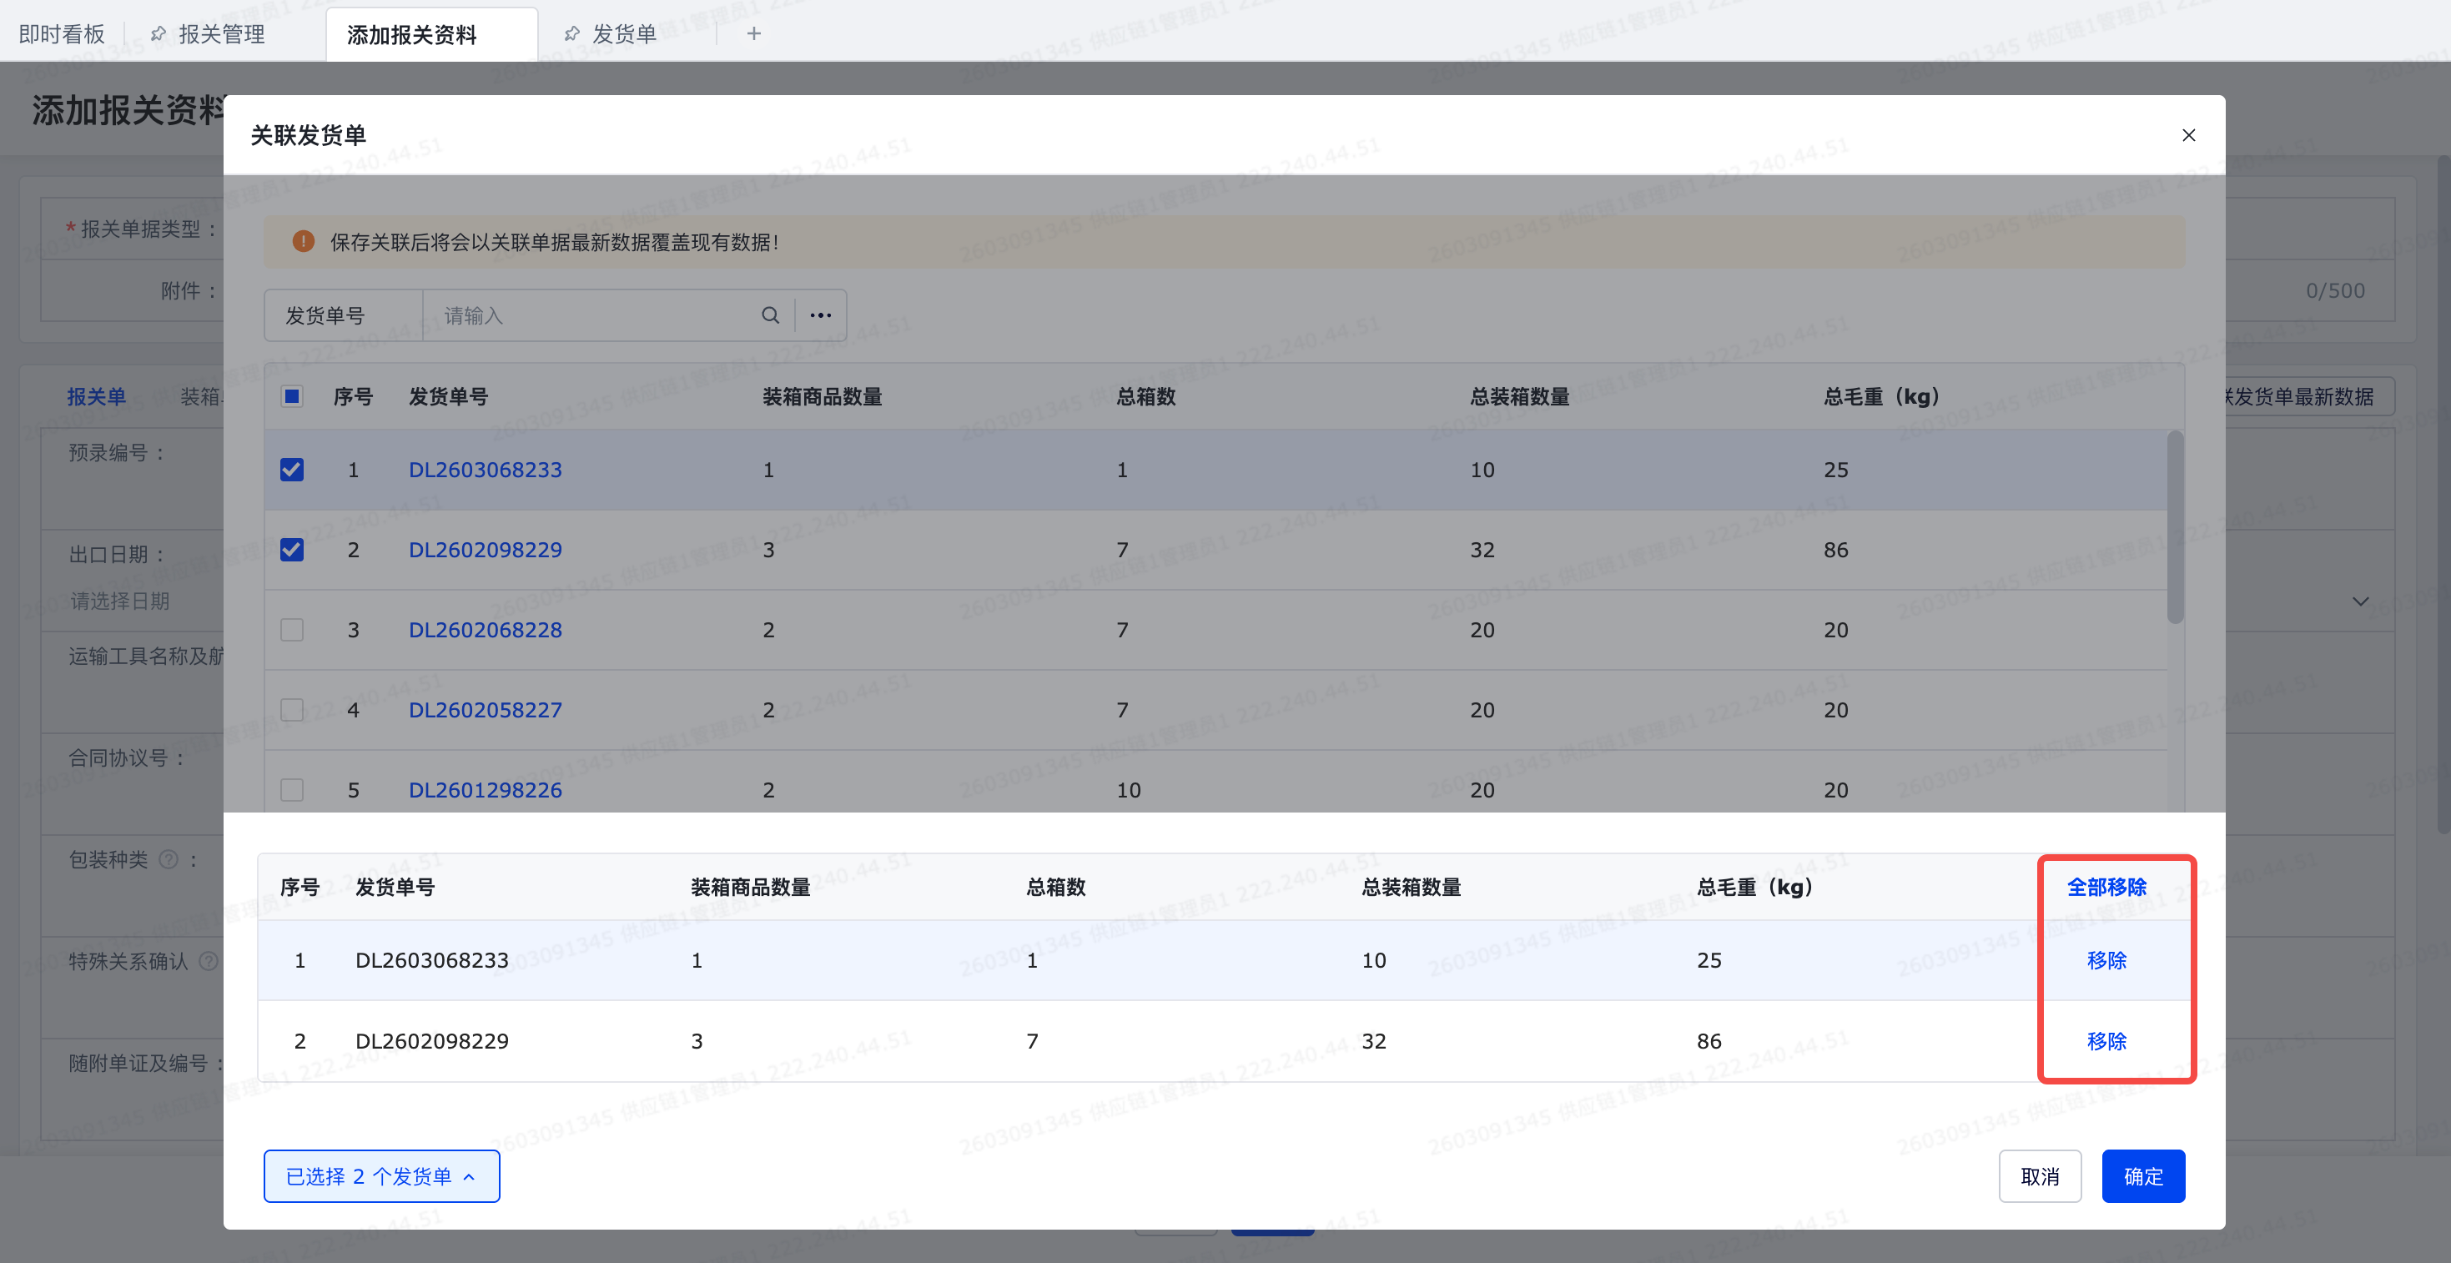Click the plus icon to add tab

753,34
